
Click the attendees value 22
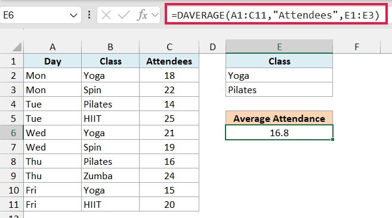click(169, 90)
